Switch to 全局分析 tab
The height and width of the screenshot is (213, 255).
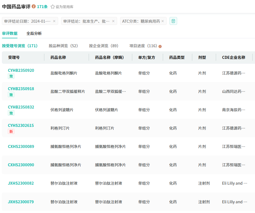34,33
